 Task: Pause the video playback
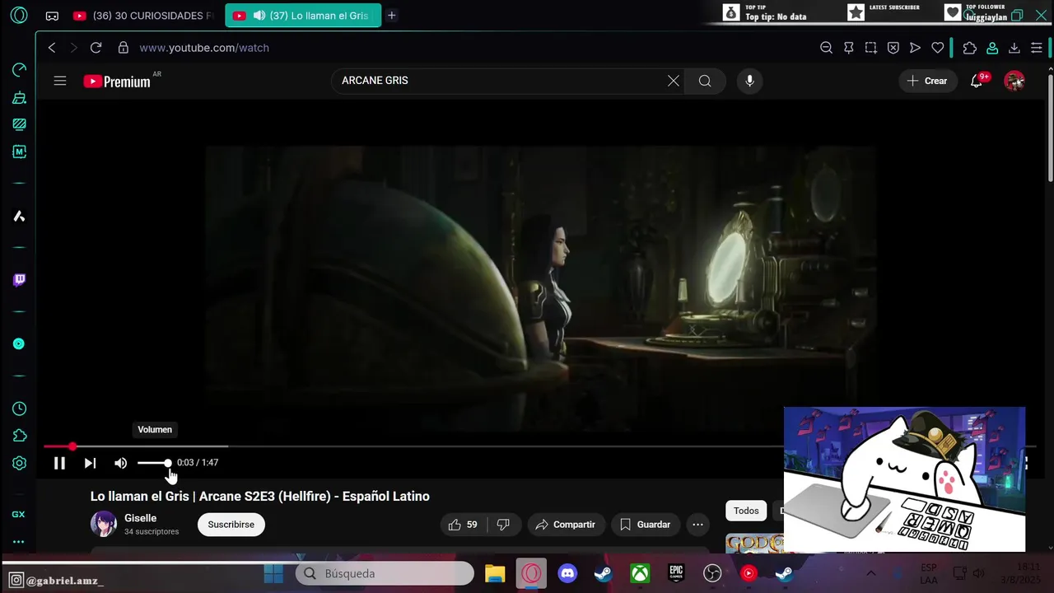tap(59, 463)
